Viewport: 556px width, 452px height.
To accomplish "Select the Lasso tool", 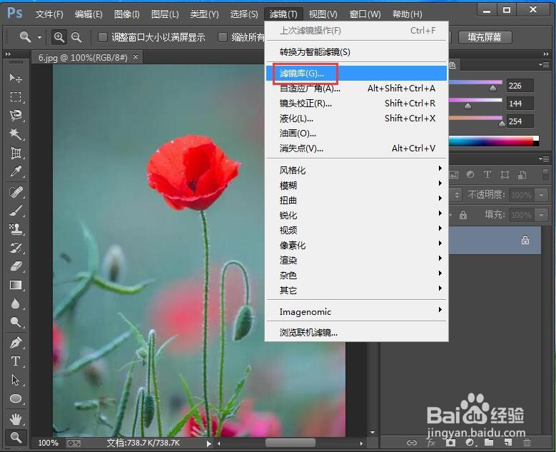I will [16, 115].
